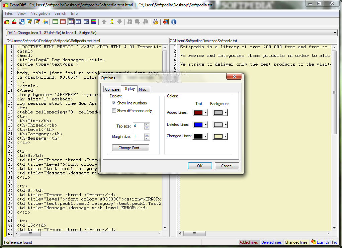Viewport: 342px width, 248px height.
Task: Increase Tab size with up spinner
Action: click(x=147, y=125)
